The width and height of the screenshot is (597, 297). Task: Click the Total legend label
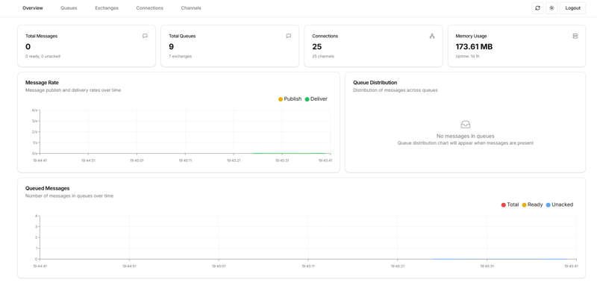point(513,204)
